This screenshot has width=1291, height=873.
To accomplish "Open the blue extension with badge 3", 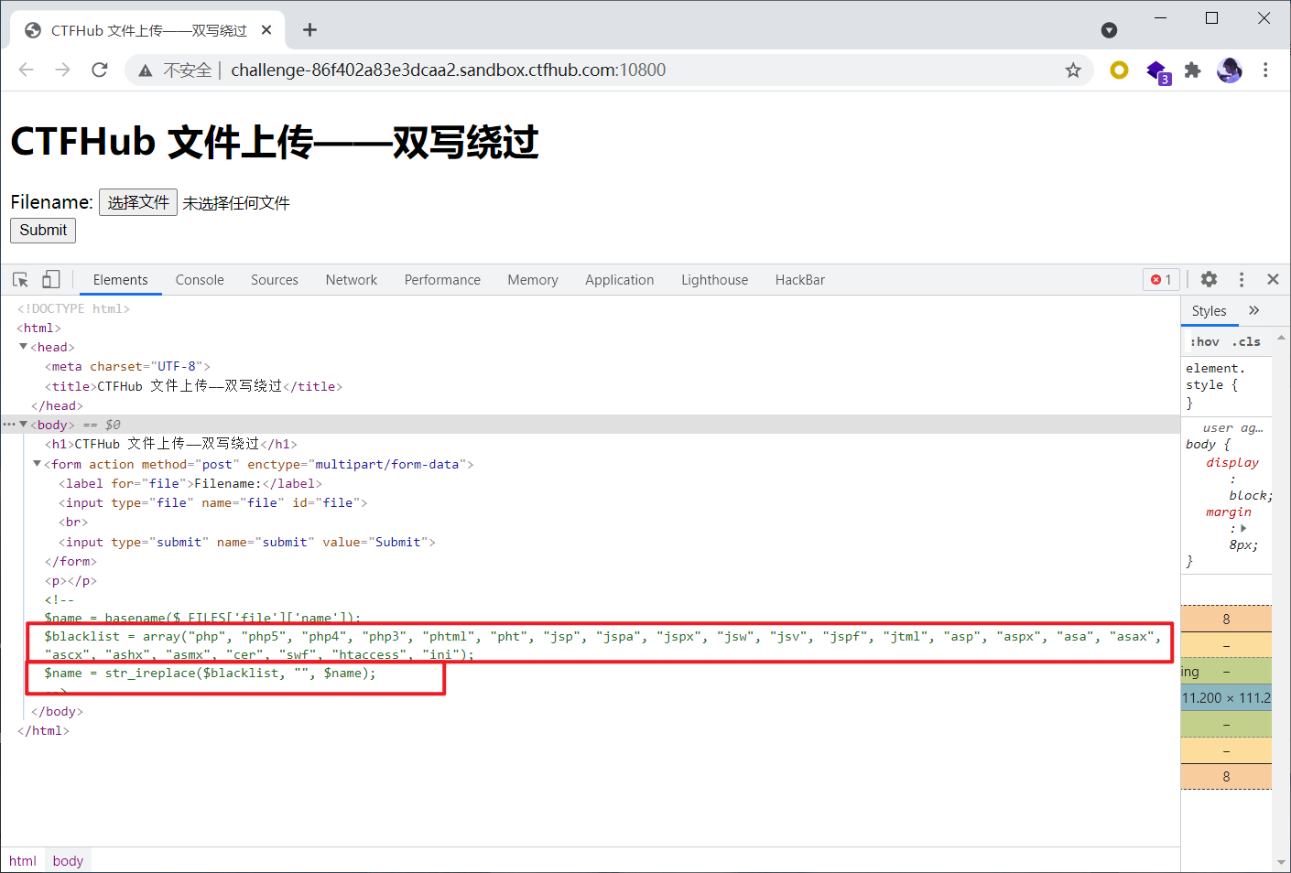I will (x=1157, y=70).
